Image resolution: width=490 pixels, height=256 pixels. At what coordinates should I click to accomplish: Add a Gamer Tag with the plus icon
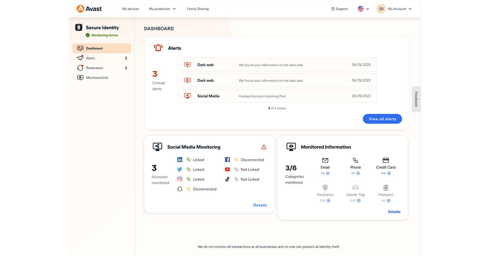(359, 201)
